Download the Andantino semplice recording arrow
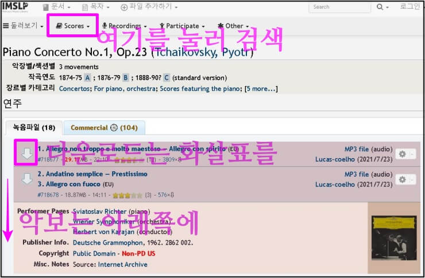Screen dimensions: 425x278 tap(27, 179)
